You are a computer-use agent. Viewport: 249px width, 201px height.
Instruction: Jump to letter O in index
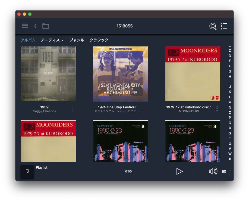click(230, 113)
